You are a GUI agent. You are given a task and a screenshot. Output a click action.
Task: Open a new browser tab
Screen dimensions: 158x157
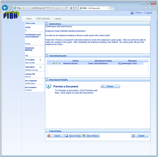click(x=112, y=8)
